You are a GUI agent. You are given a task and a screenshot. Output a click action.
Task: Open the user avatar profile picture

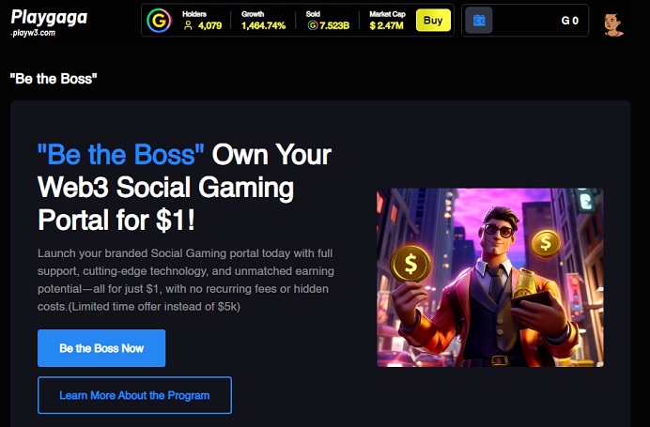click(x=613, y=24)
